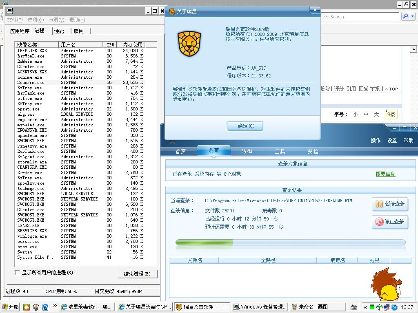Expand hidden tray icons arrow
Image resolution: width=418 pixels, height=313 pixels.
coord(365,307)
